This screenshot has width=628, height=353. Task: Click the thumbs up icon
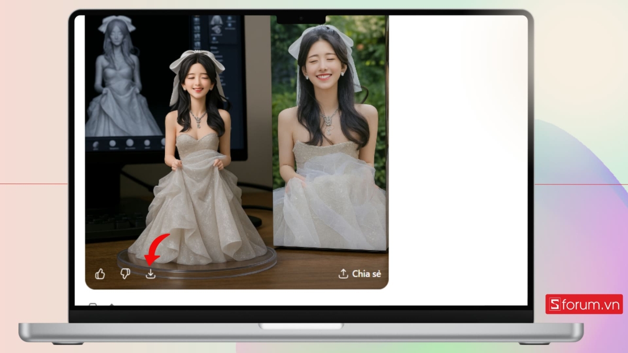100,274
